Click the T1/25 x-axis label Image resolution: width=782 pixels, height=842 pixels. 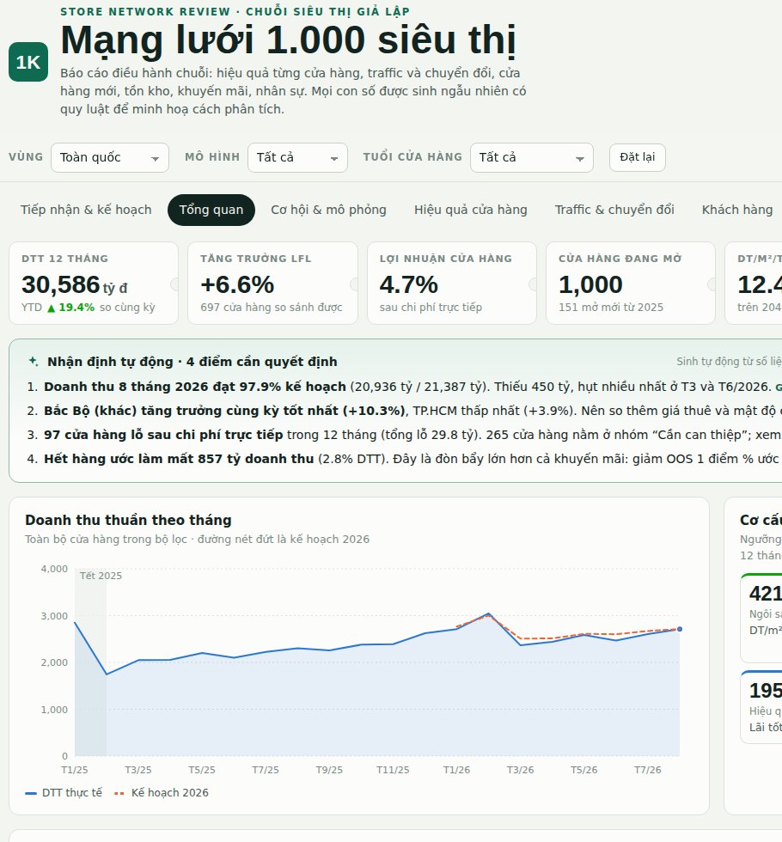point(75,770)
